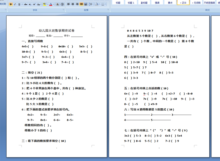Toggle Bold formatting in the ribbon
The width and height of the screenshot is (220, 161).
(x=11, y=4)
